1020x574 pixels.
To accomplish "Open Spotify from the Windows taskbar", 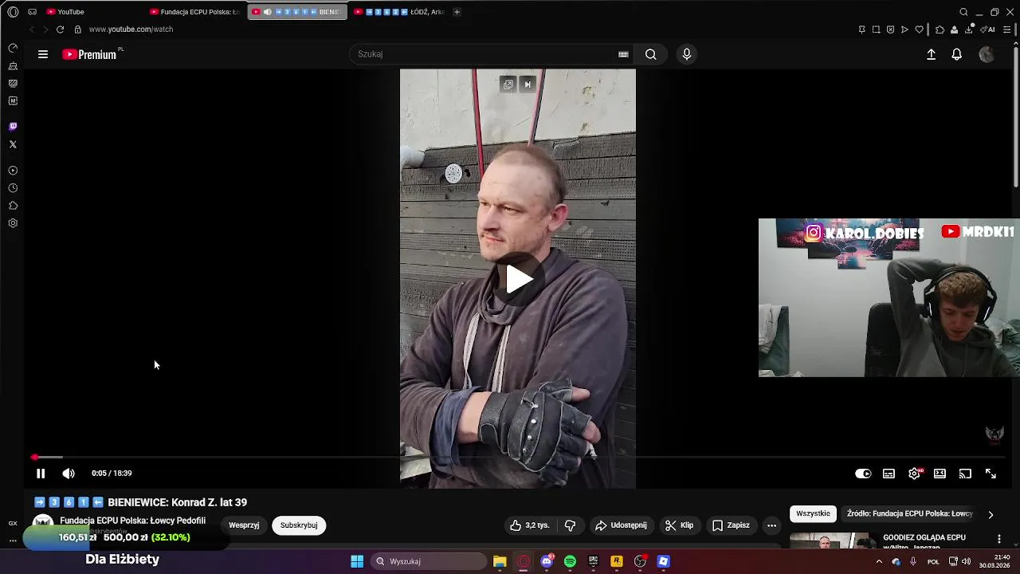I will 570,561.
